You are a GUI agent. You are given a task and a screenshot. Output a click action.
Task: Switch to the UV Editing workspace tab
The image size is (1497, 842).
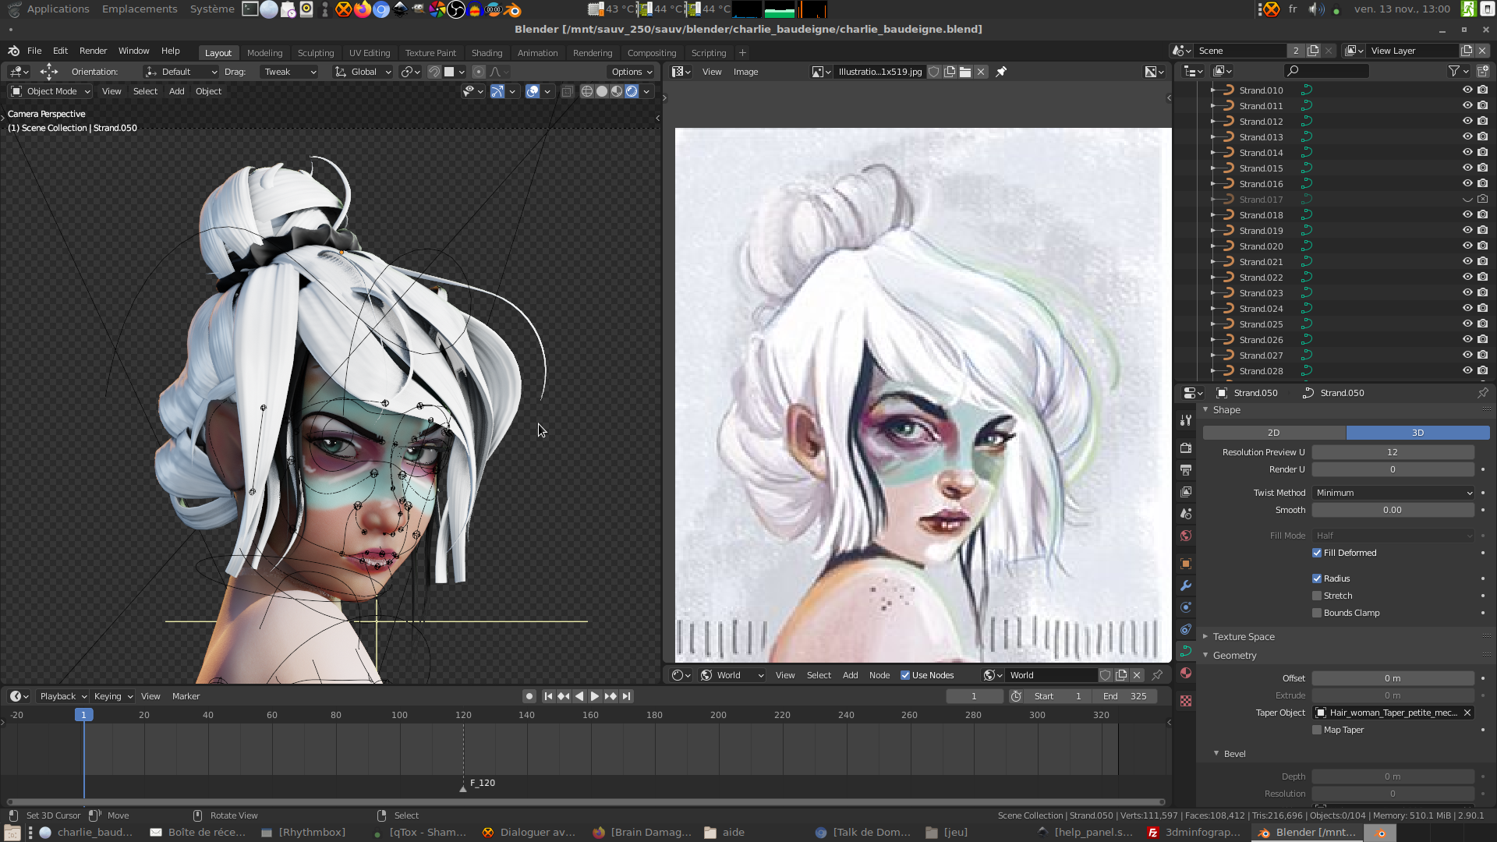[x=370, y=53]
